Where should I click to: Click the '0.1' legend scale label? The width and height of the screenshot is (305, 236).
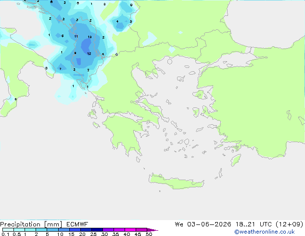click(5, 234)
